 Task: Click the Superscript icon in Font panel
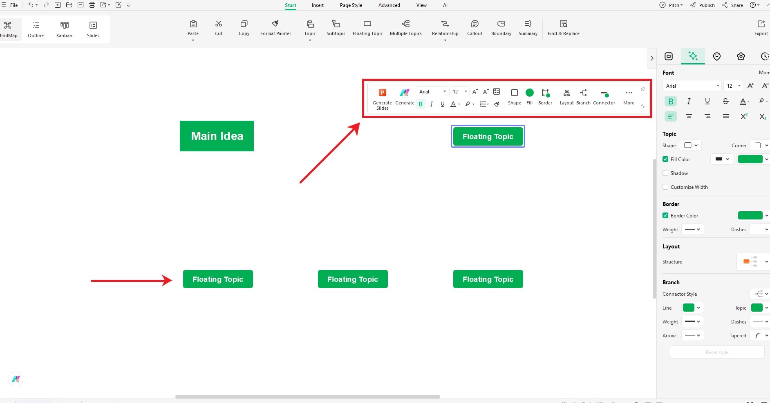[744, 116]
